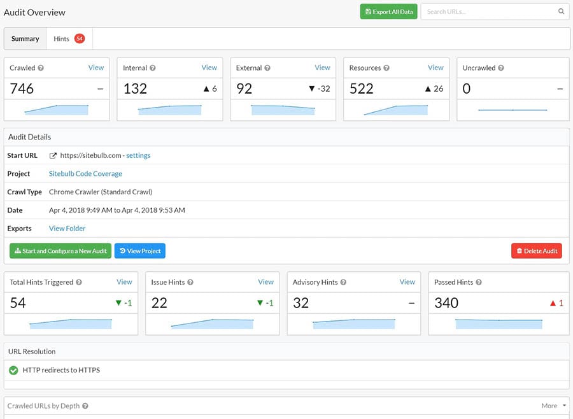Click the Resources help question mark icon

click(x=386, y=67)
